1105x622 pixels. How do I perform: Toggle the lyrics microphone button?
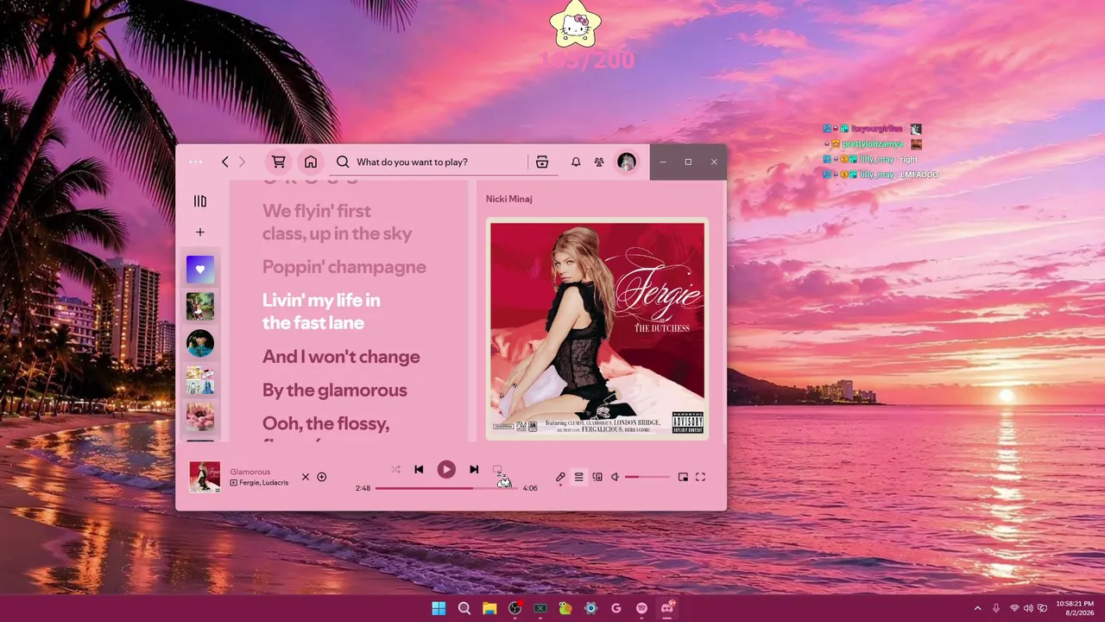pyautogui.click(x=560, y=477)
